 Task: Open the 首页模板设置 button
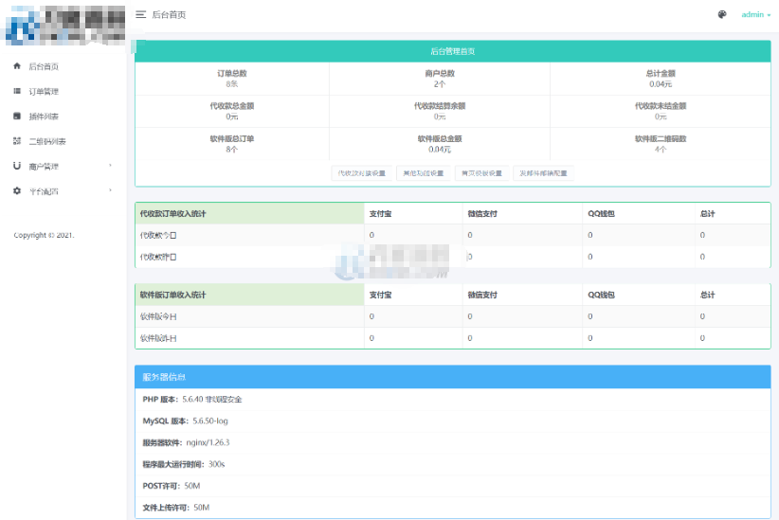point(481,173)
